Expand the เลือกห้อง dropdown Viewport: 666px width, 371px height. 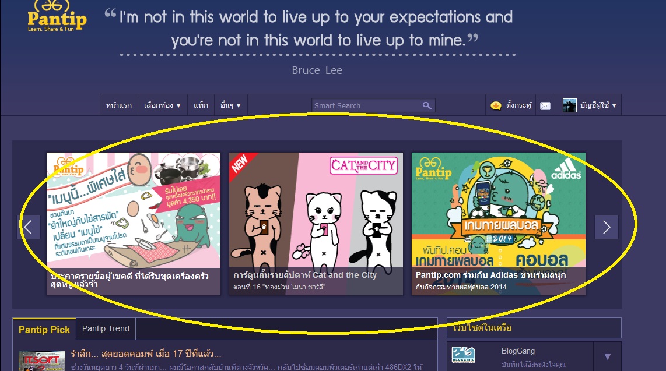pos(162,105)
